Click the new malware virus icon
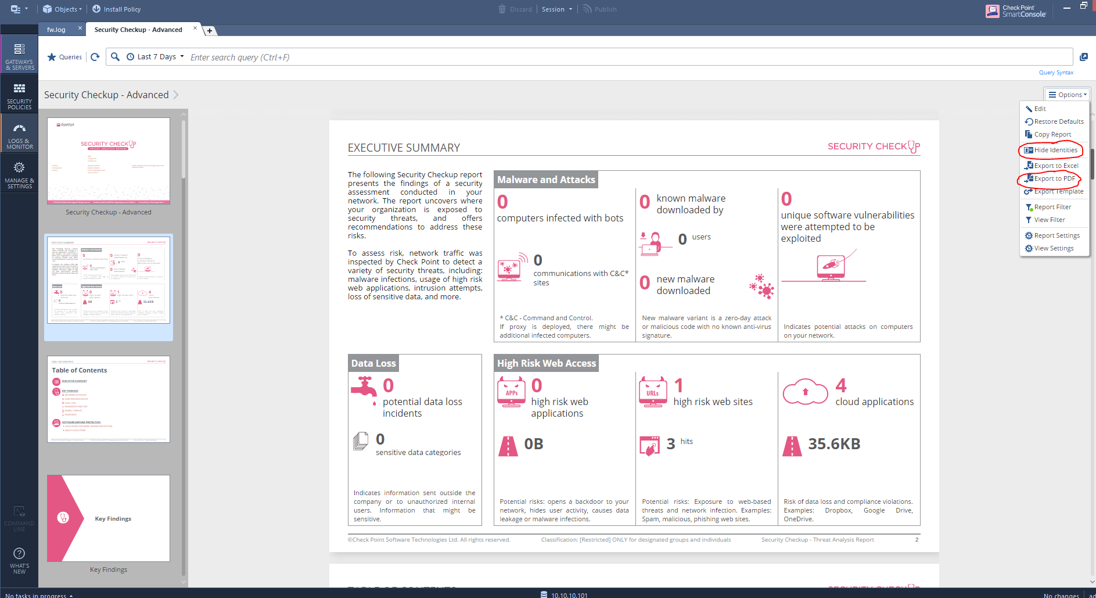This screenshot has width=1096, height=598. [761, 287]
